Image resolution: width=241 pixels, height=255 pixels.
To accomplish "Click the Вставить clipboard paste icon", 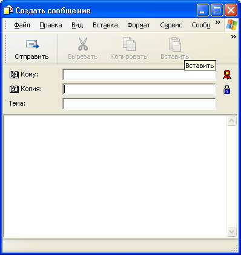I will coord(175,44).
